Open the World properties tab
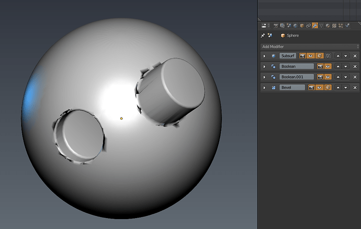The height and width of the screenshot is (229, 361). pyautogui.click(x=295, y=26)
